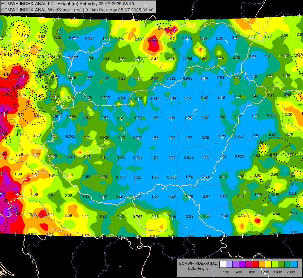Select the yellow swatch in the legend
Viewport: 303px width, 278px height.
(x=268, y=264)
